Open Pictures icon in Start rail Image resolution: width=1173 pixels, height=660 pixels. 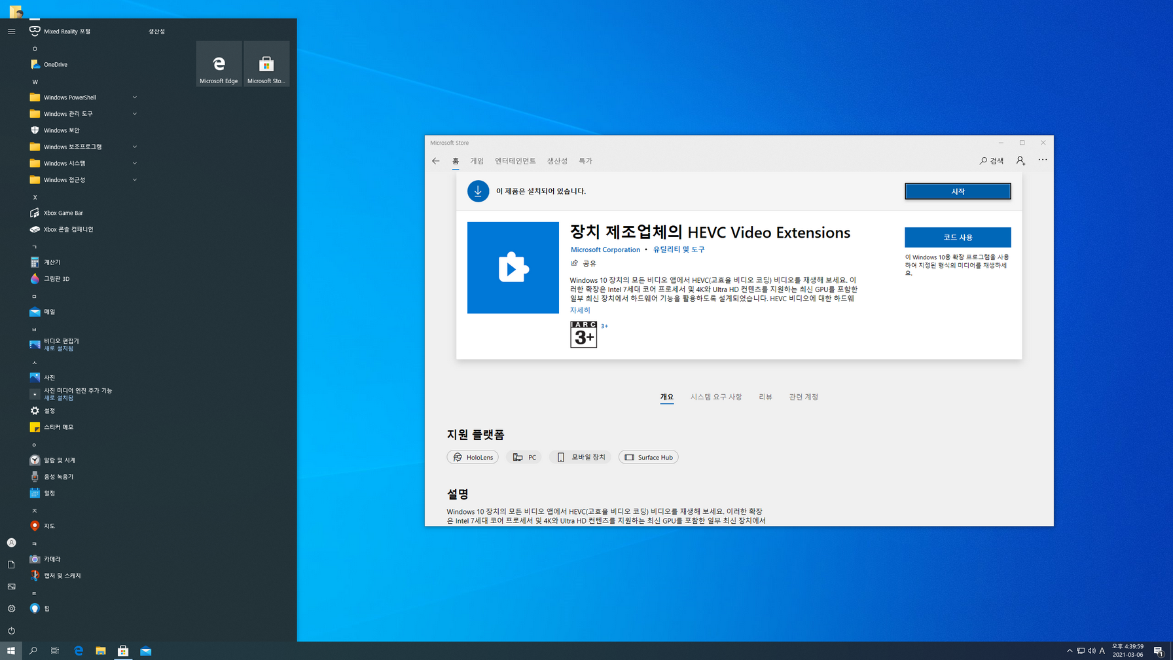[11, 587]
